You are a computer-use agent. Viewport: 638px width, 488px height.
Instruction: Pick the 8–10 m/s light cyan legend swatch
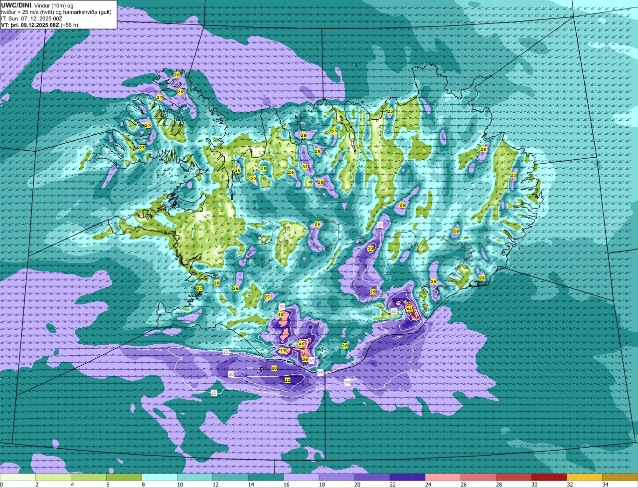click(x=159, y=478)
